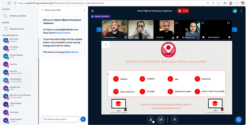This screenshot has height=125, width=246.
Task: Toggle webcam sharing button
Action: pos(161,120)
